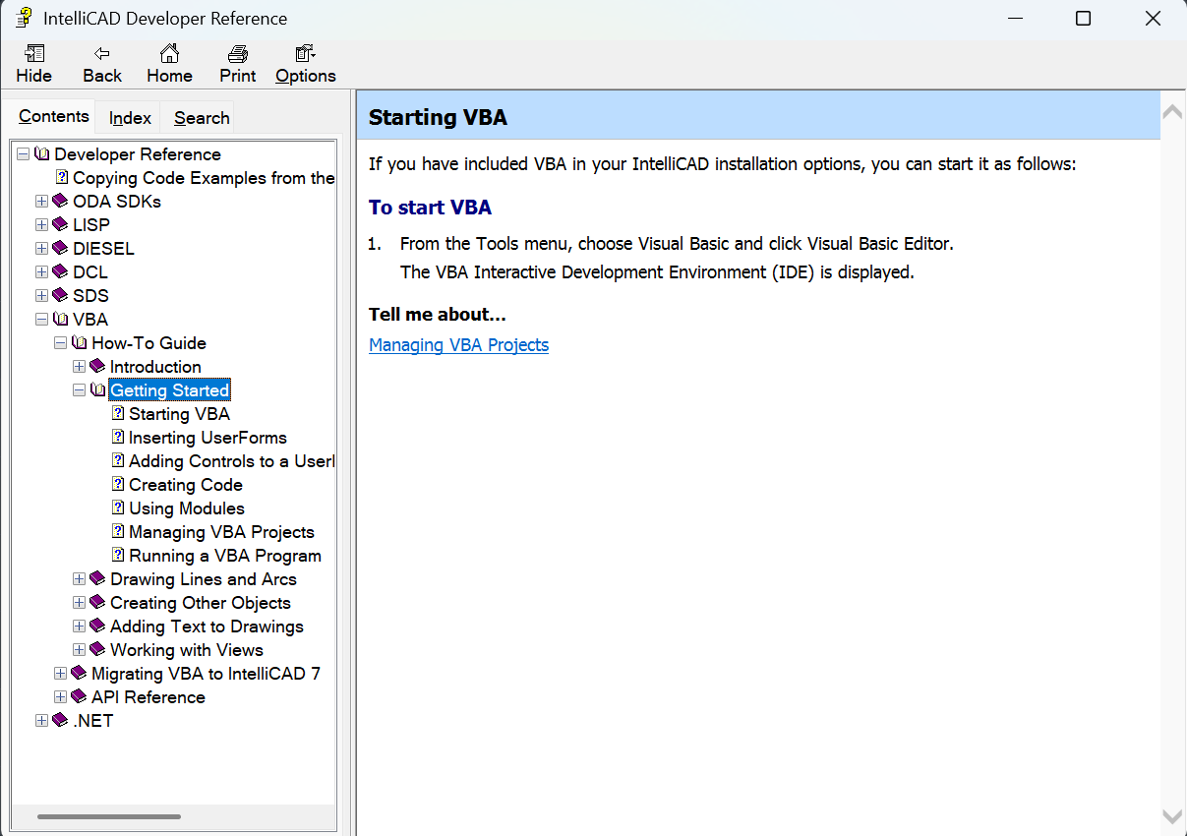
Task: Click the Drawing Lines and Arcs book icon
Action: [97, 578]
